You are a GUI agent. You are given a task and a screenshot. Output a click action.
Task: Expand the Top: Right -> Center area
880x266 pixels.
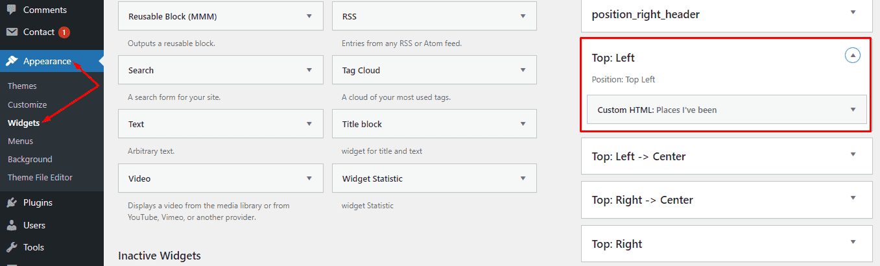pos(853,198)
